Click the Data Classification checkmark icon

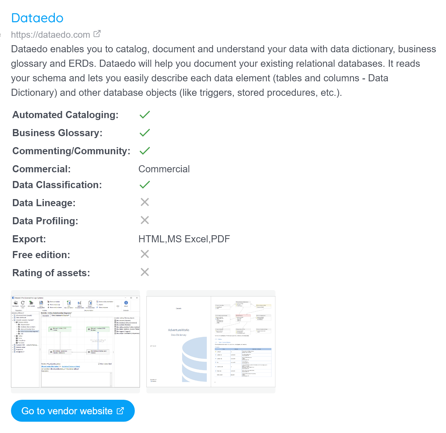[145, 185]
